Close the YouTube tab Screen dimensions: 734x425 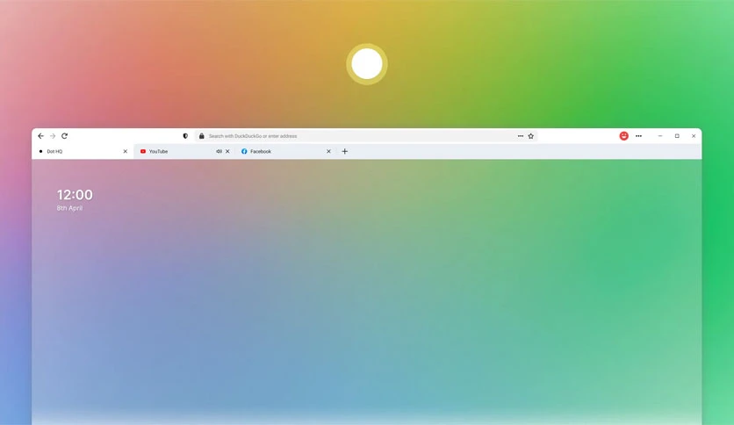(x=227, y=151)
